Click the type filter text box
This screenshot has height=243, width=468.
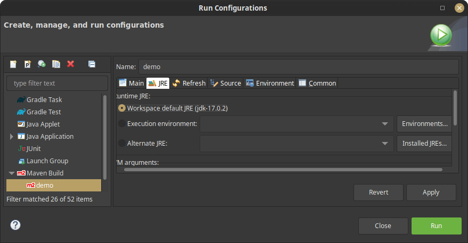[x=57, y=83]
